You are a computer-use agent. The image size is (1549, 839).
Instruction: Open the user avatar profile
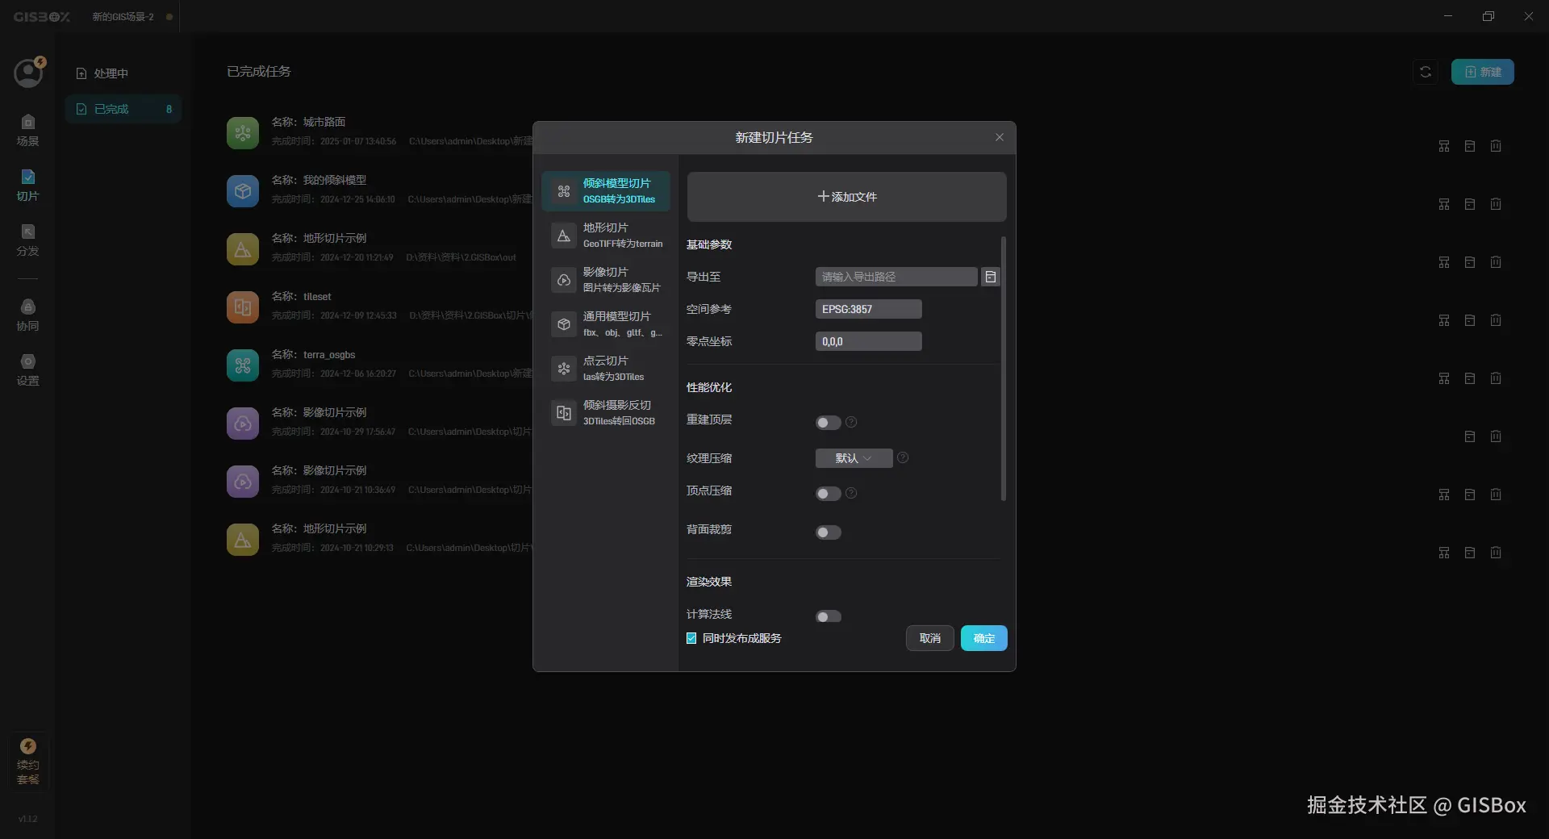(28, 73)
